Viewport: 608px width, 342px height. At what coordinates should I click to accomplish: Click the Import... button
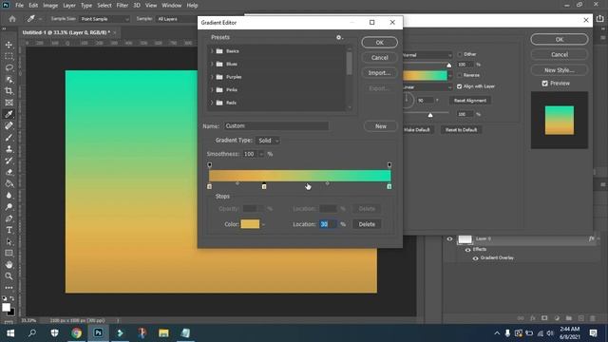pyautogui.click(x=380, y=73)
